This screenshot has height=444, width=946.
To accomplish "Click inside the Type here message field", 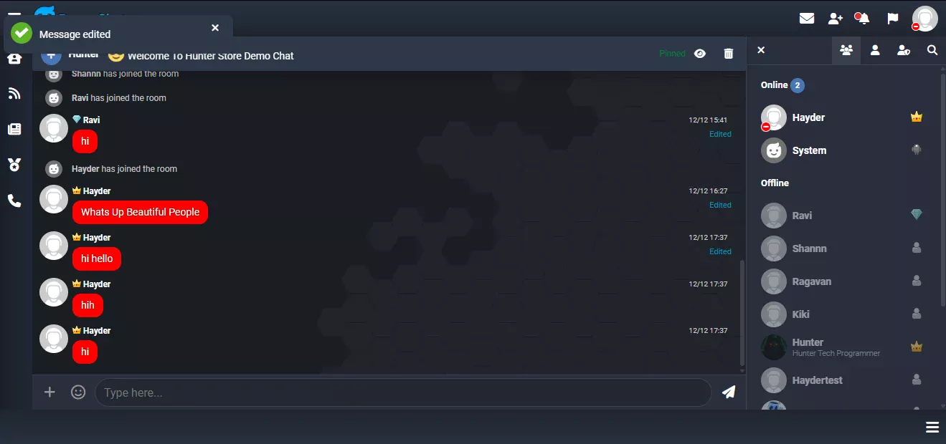I will pos(403,392).
